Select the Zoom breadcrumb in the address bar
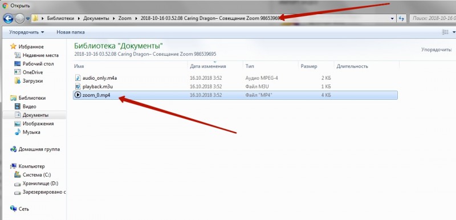The height and width of the screenshot is (220, 456). (124, 18)
